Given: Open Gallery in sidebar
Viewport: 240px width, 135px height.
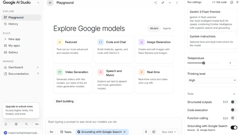Looking at the screenshot, I should point(21,52).
